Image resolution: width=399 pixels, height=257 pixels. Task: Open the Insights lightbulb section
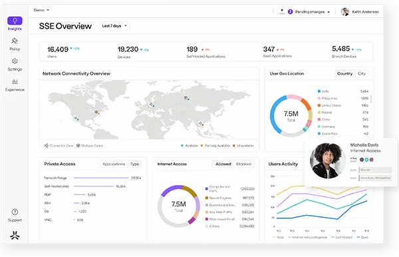[x=15, y=21]
